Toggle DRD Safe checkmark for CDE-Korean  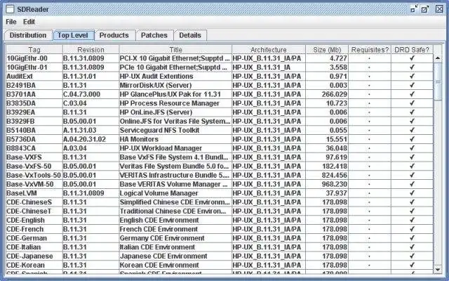(x=412, y=265)
